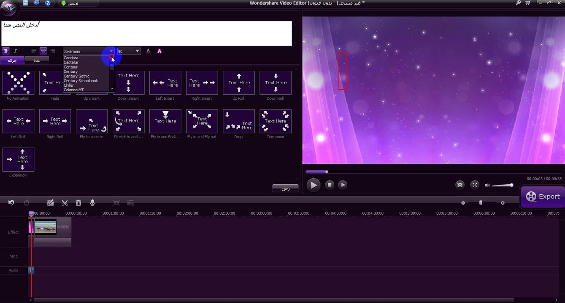Open the key registration icon
The width and height of the screenshot is (565, 303).
[x=518, y=3]
